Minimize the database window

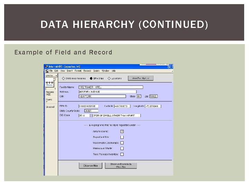click(169, 66)
